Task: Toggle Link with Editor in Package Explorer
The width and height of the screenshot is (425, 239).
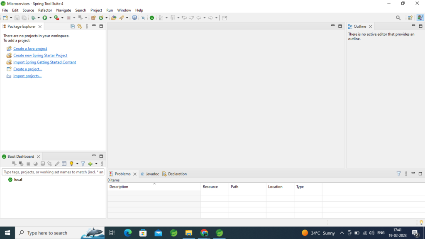Action: tap(79, 26)
